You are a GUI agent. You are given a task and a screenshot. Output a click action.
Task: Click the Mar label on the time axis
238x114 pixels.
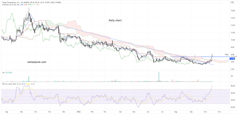[x=105, y=112]
